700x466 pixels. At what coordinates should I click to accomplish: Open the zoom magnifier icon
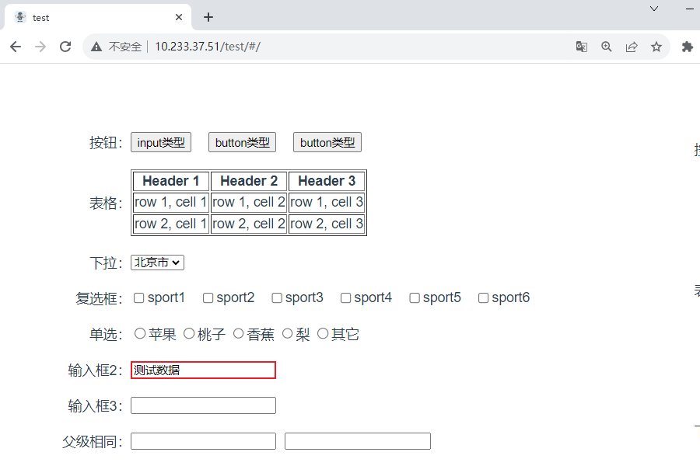pos(607,47)
